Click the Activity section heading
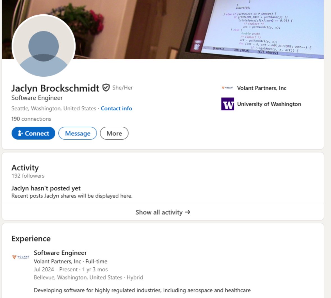 click(x=25, y=168)
